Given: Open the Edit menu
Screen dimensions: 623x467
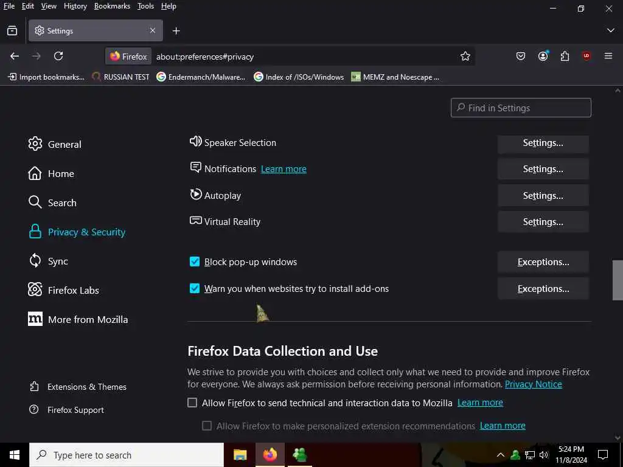Looking at the screenshot, I should 28,6.
